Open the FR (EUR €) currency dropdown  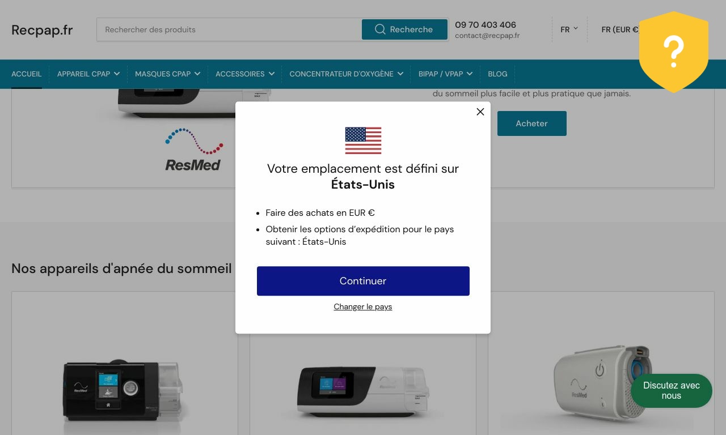(x=620, y=29)
